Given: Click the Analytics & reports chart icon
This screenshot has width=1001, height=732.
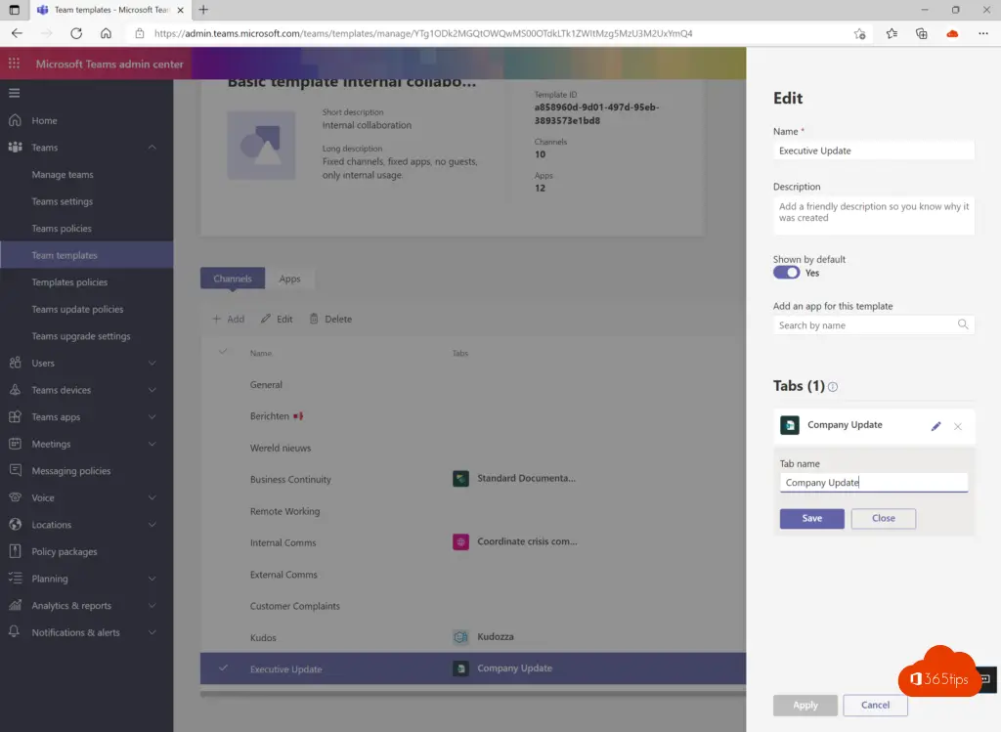Looking at the screenshot, I should (x=16, y=605).
